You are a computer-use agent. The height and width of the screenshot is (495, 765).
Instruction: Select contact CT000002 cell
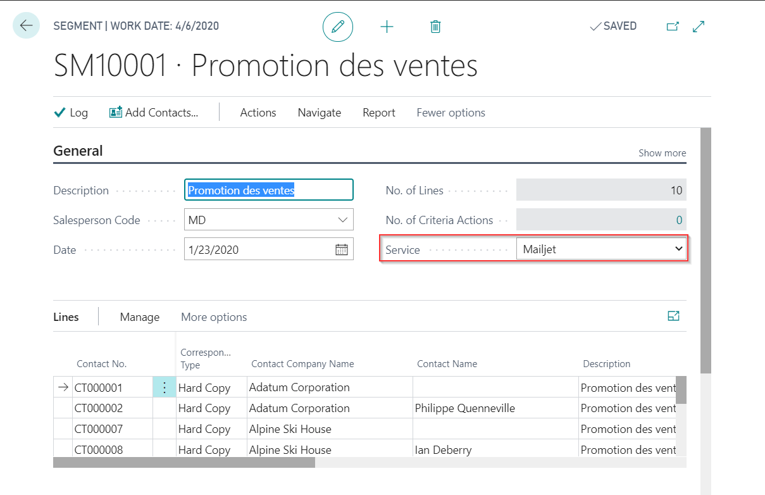113,408
